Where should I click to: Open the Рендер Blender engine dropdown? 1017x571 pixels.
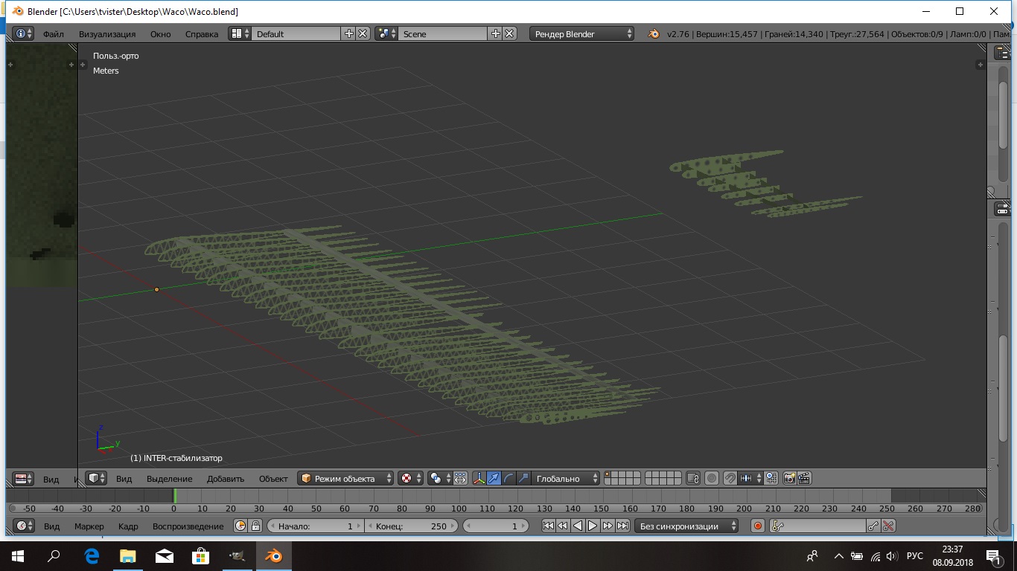click(582, 34)
